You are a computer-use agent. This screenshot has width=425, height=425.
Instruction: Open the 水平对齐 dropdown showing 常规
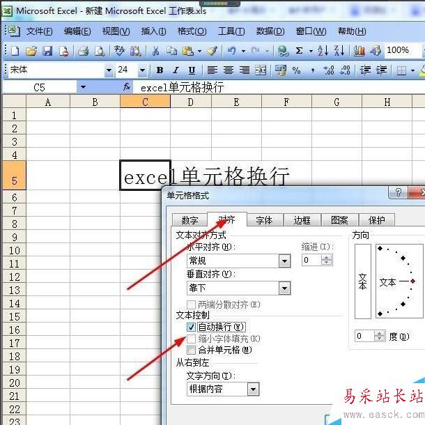[x=284, y=261]
